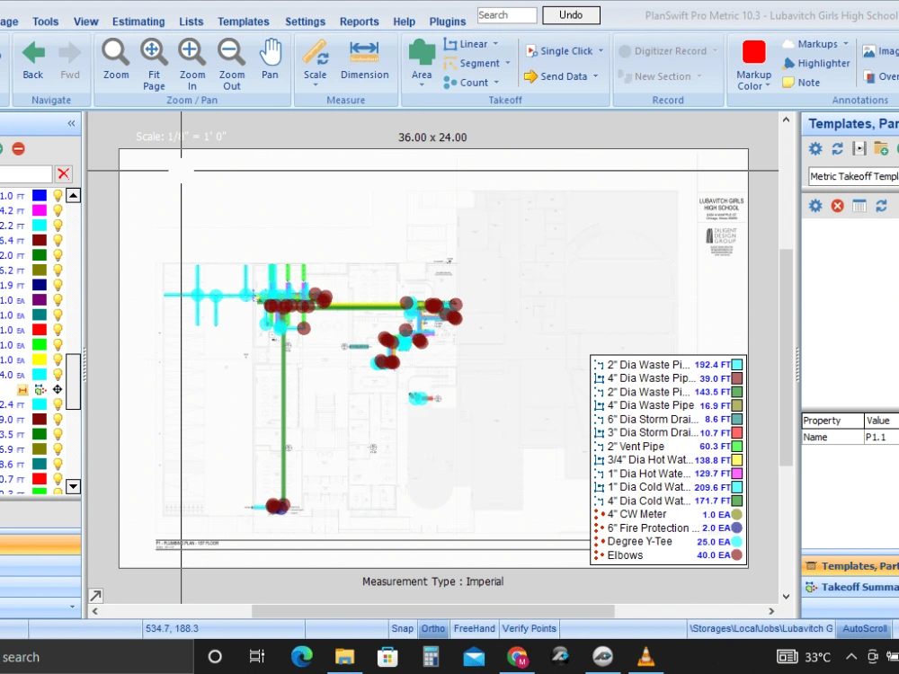Viewport: 899px width, 674px height.
Task: Open the Estimating menu
Action: coord(138,22)
